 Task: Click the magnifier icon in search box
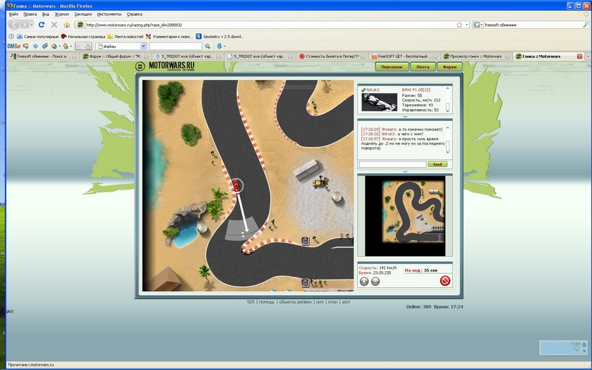pyautogui.click(x=586, y=25)
